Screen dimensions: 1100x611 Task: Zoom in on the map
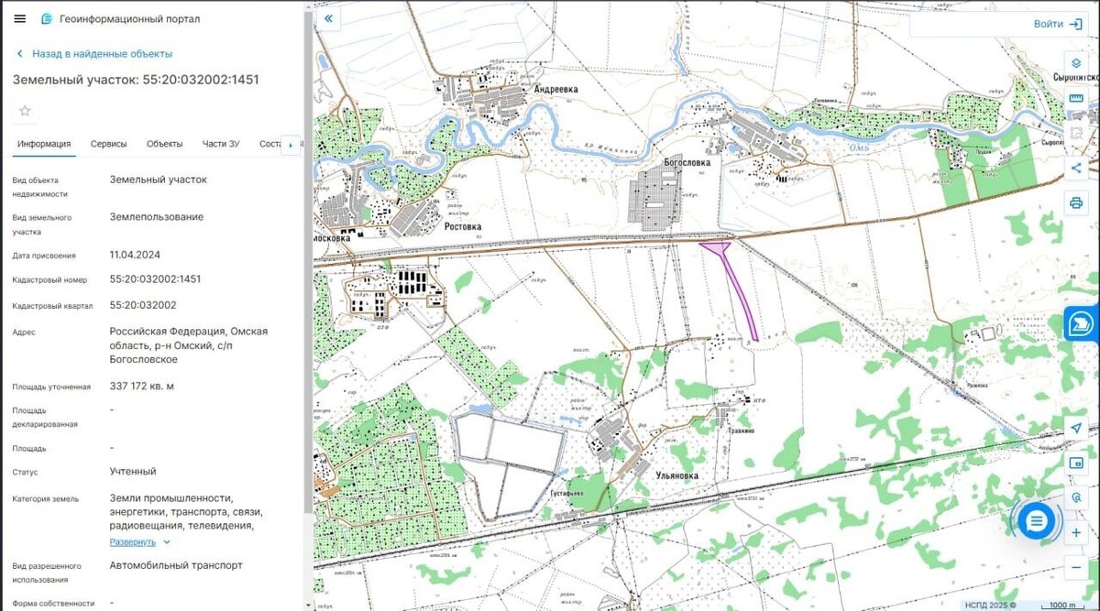tap(1076, 532)
